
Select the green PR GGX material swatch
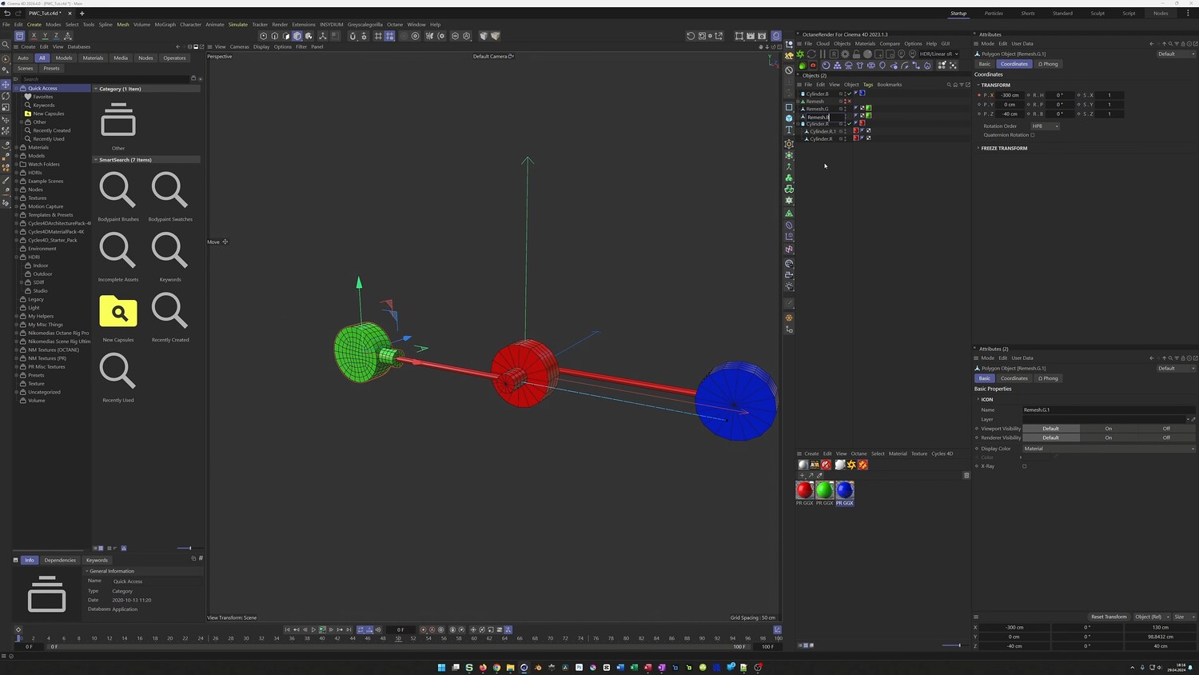pyautogui.click(x=825, y=490)
